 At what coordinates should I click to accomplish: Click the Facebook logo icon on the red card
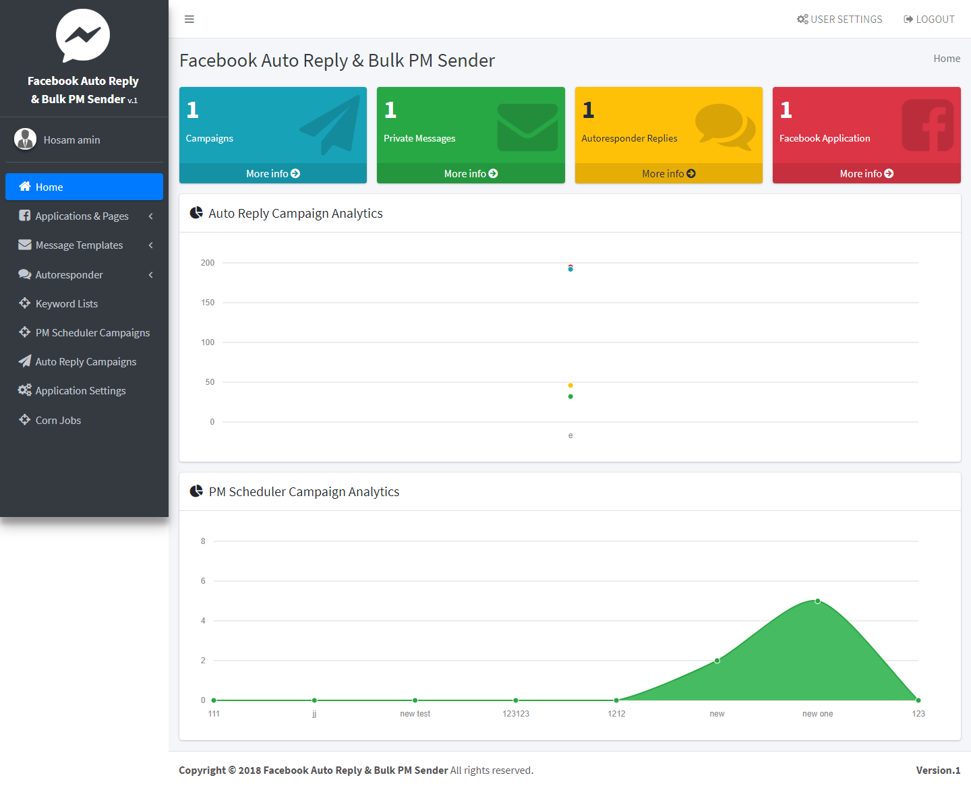point(928,125)
